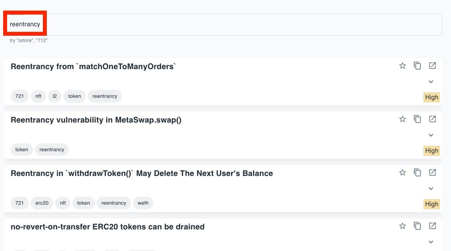Copy the MetaSwap.swap() finding
The width and height of the screenshot is (451, 251).
click(417, 119)
